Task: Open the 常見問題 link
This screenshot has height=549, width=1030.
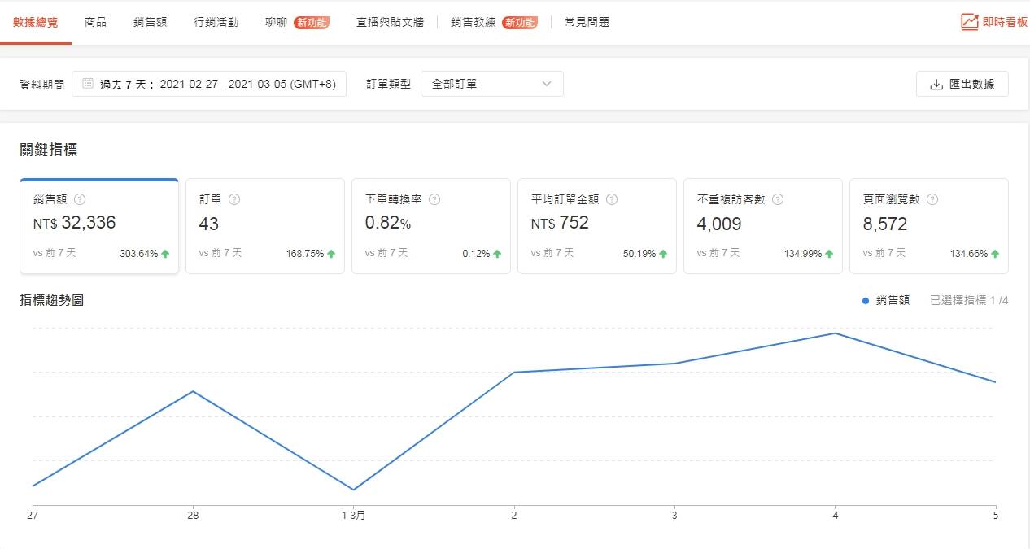Action: (x=587, y=22)
